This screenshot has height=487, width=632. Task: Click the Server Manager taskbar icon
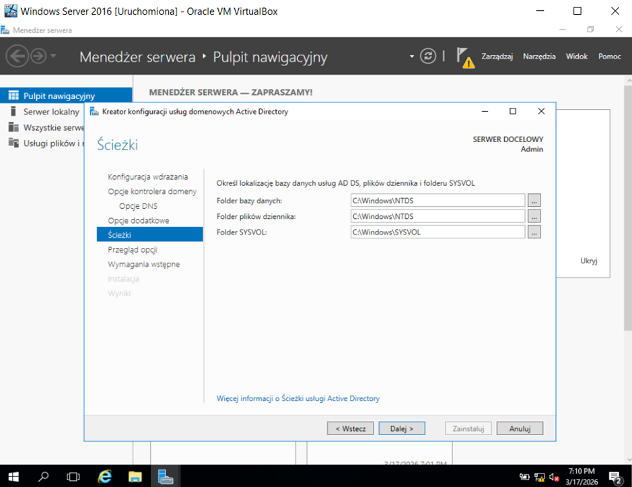click(166, 476)
